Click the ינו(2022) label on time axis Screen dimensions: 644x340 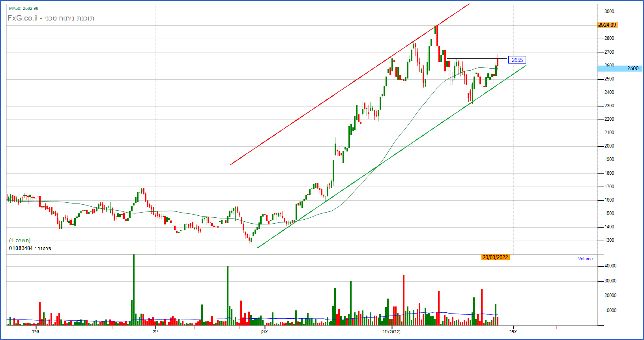(x=392, y=332)
